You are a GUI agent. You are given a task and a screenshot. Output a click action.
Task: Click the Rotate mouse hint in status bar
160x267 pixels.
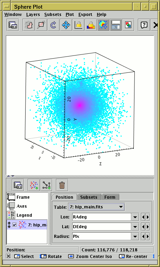(x=50, y=256)
